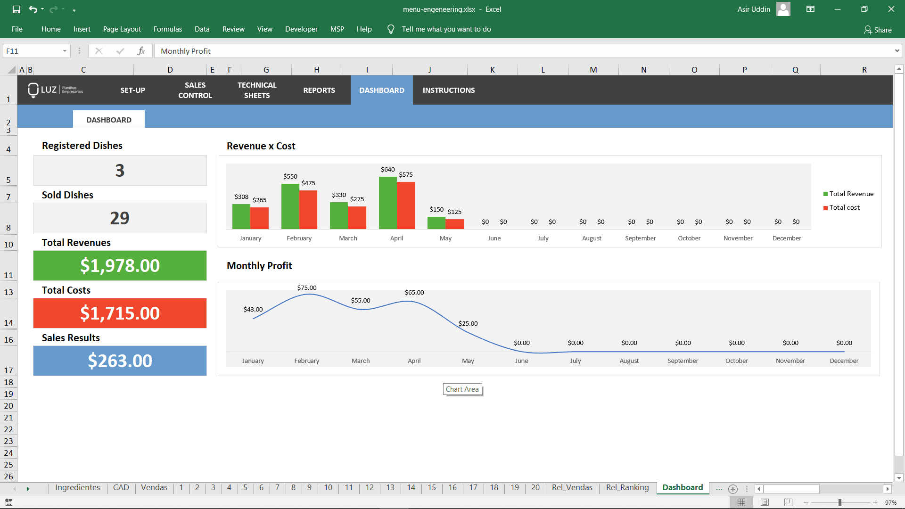This screenshot has width=905, height=509.
Task: Expand the formula bar
Action: (x=897, y=50)
